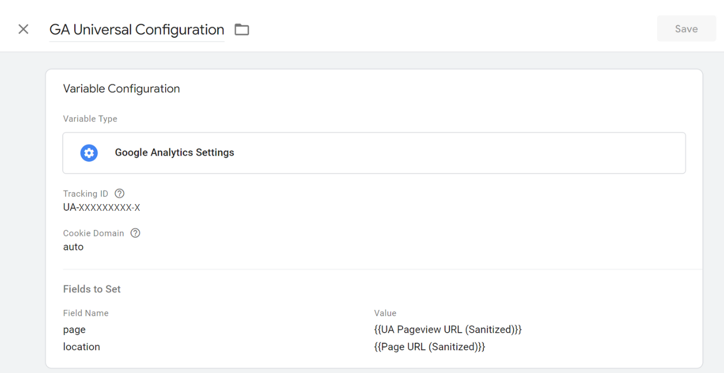Click the Variable Configuration heading
This screenshot has height=373, width=724.
click(x=121, y=89)
